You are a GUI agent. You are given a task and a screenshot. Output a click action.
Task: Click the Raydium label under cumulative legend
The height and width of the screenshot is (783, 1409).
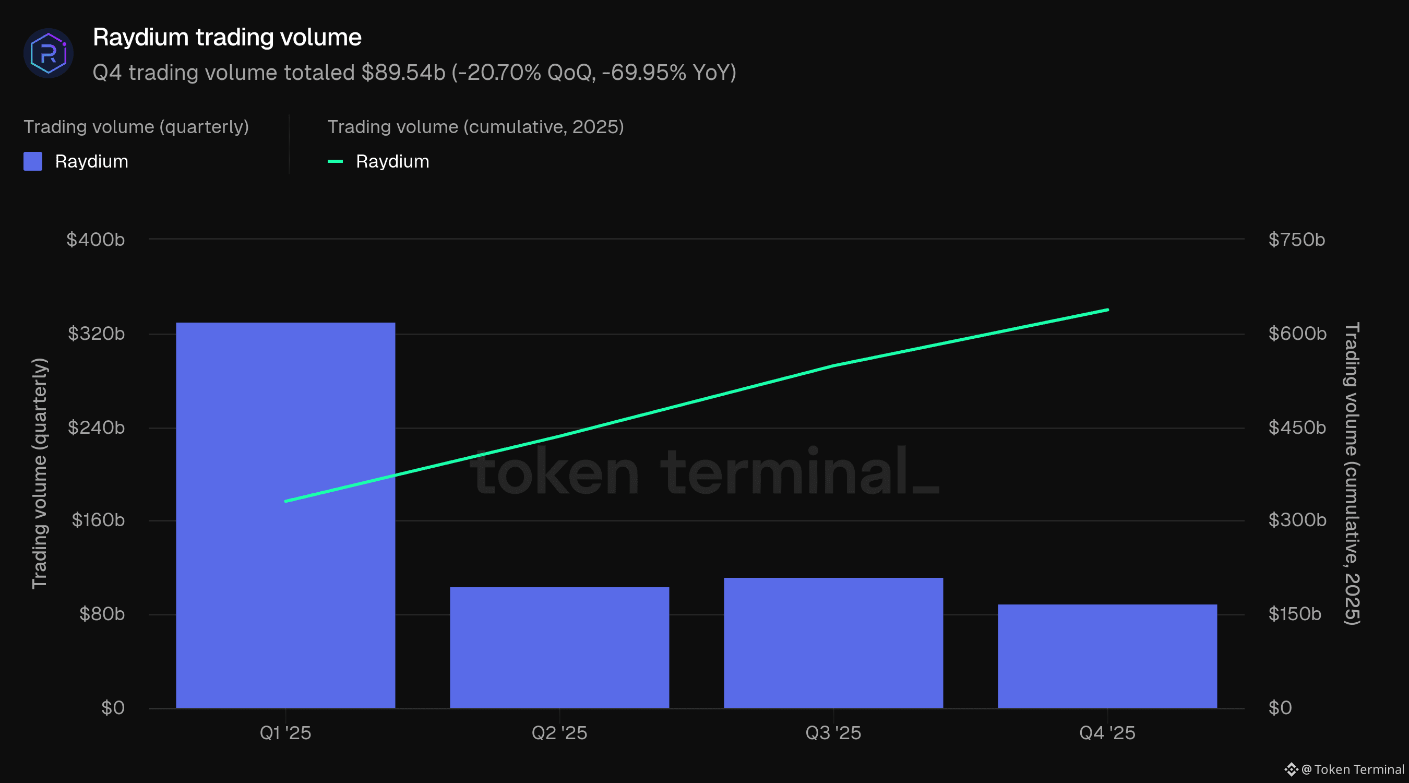click(392, 161)
